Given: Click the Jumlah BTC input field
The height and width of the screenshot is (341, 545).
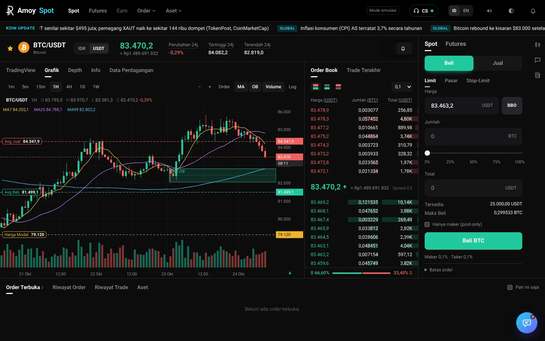Looking at the screenshot, I should [x=473, y=136].
